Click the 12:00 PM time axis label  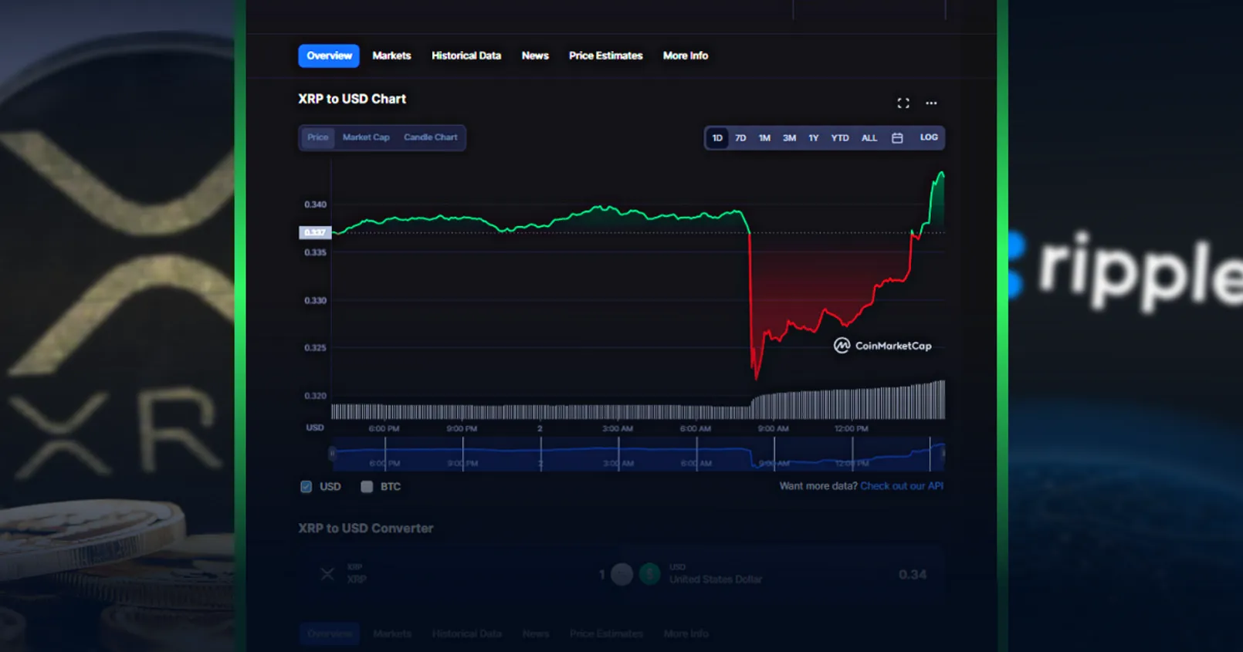coord(852,428)
